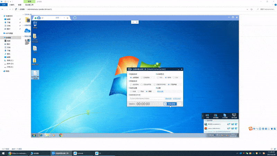This screenshot has height=156, width=277.
Task: Click the Sogou toolbar microphone icon
Action: tap(263, 129)
